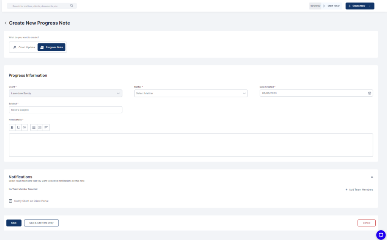Click the Save & Add Time Entry button
This screenshot has width=387, height=240.
coord(41,223)
